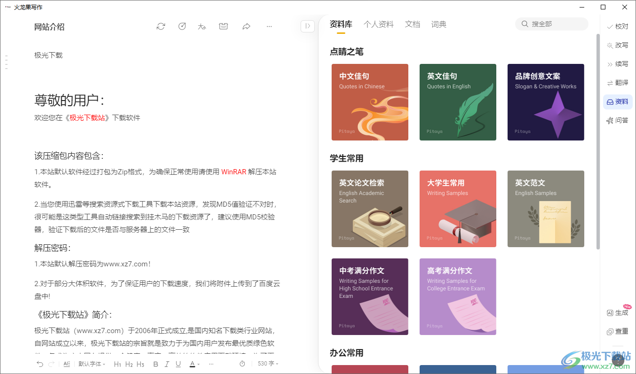Open the 中文佳句 card
The image size is (636, 374).
pos(370,102)
